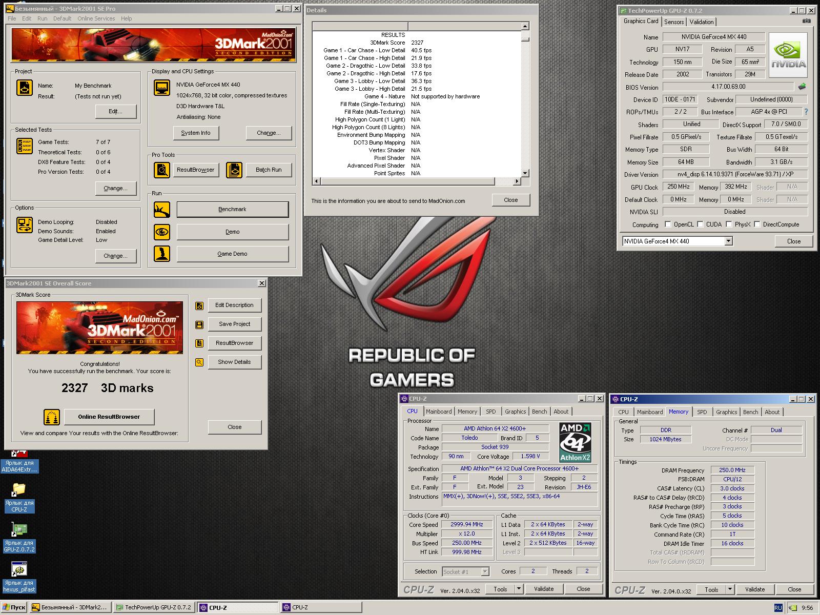Click the BIOS Version field in GPU-Z
820x615 pixels.
[x=728, y=87]
